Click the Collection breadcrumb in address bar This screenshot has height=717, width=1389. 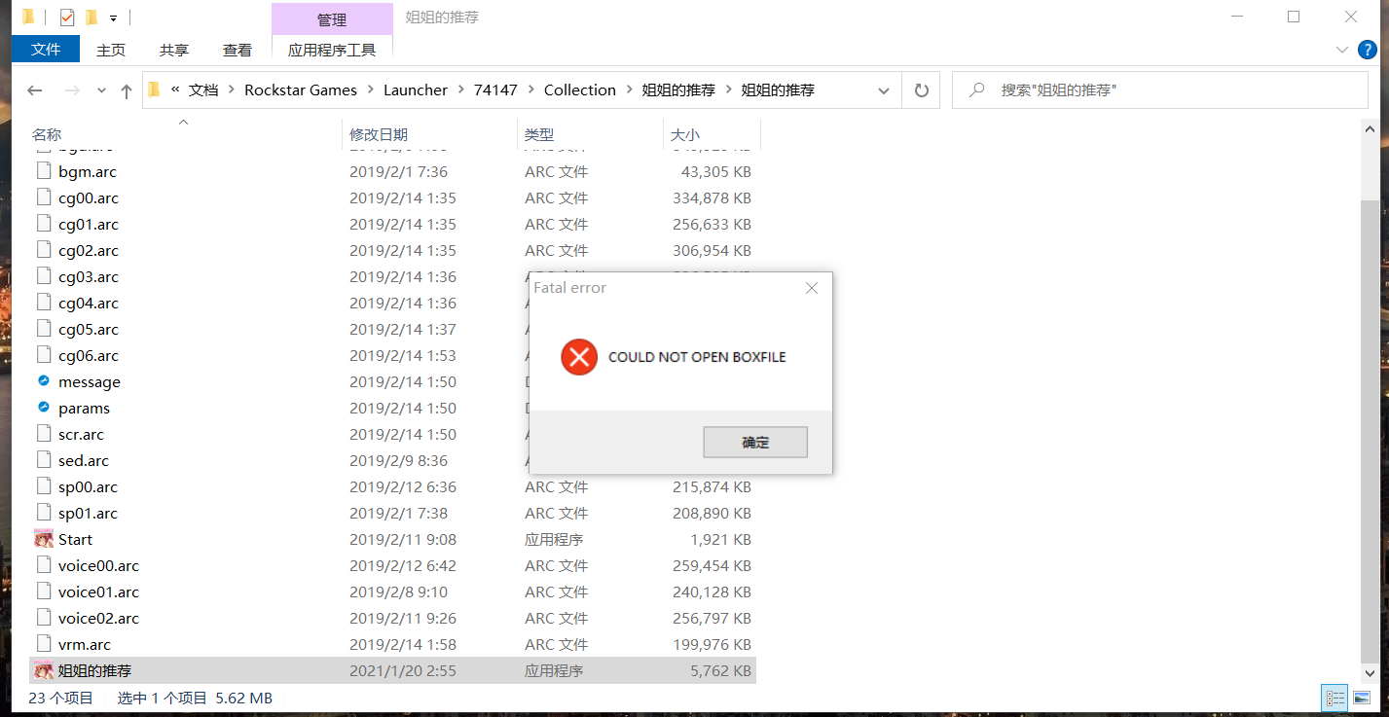tap(580, 90)
